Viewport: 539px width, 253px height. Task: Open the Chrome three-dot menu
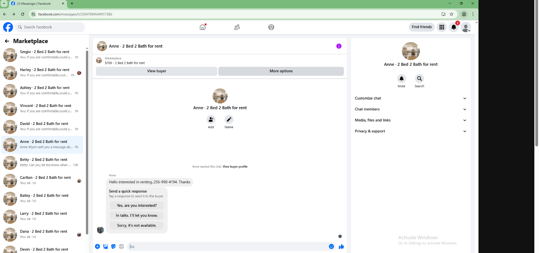(473, 14)
